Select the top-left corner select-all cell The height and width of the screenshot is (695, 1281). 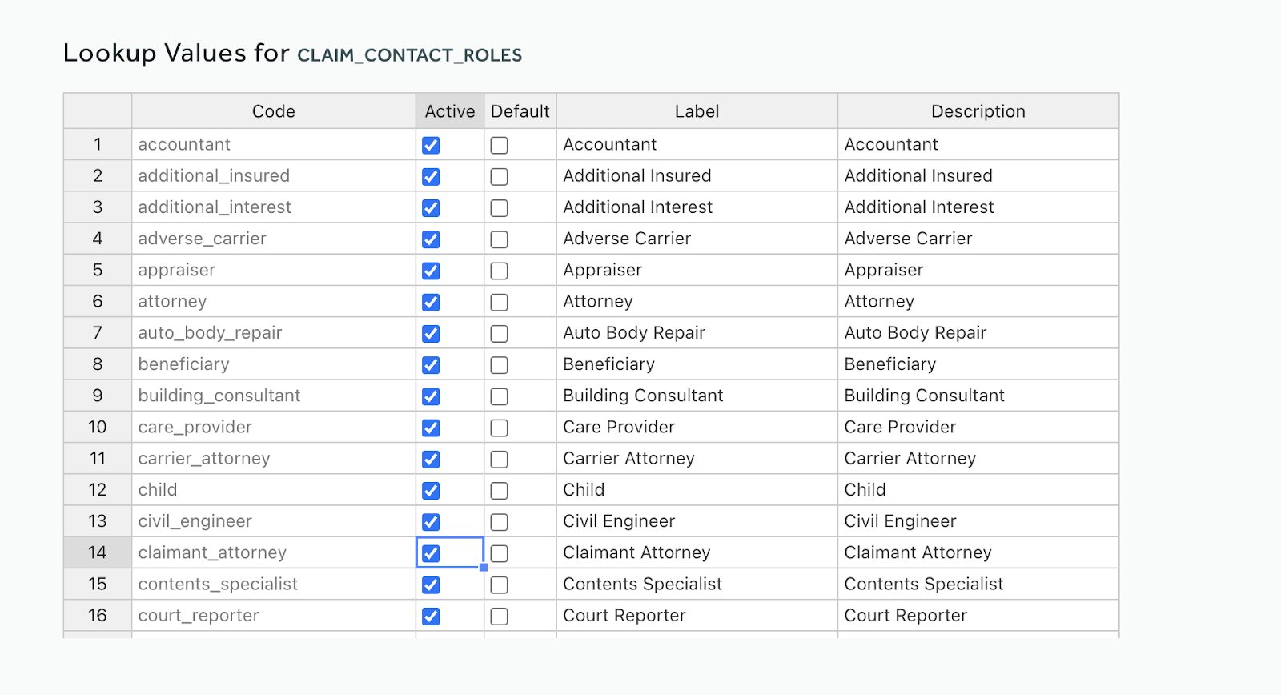coord(98,111)
